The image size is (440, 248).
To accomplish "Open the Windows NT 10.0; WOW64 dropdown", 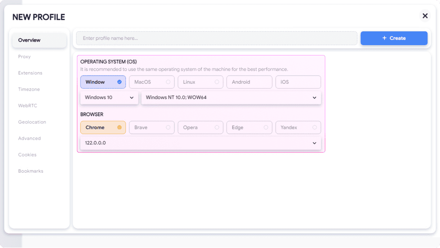I will 231,98.
